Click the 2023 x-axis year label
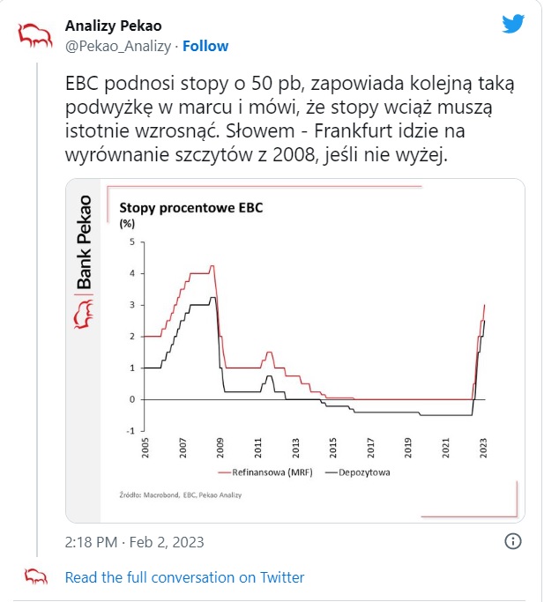This screenshot has height=602, width=544. (x=483, y=448)
